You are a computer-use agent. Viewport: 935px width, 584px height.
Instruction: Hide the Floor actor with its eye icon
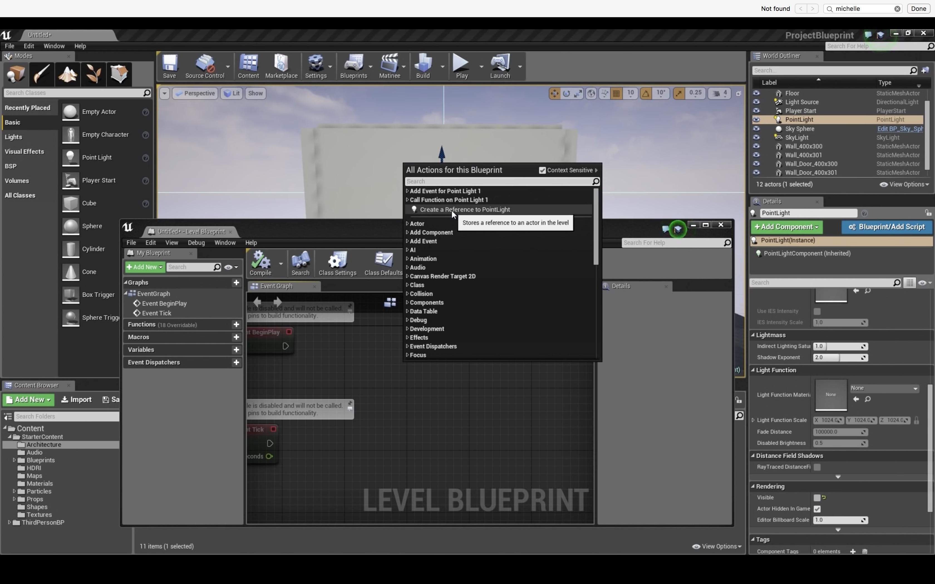click(x=756, y=93)
